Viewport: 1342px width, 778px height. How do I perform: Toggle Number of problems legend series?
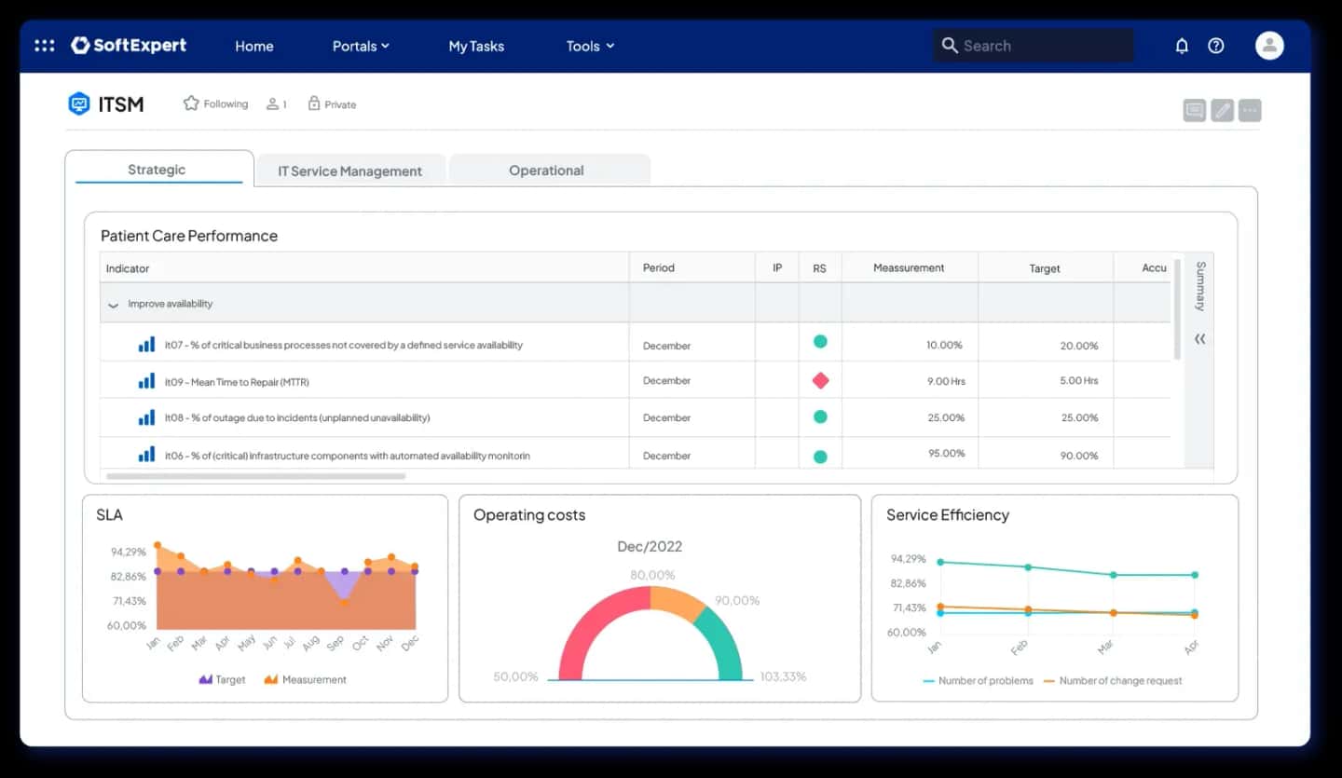978,681
